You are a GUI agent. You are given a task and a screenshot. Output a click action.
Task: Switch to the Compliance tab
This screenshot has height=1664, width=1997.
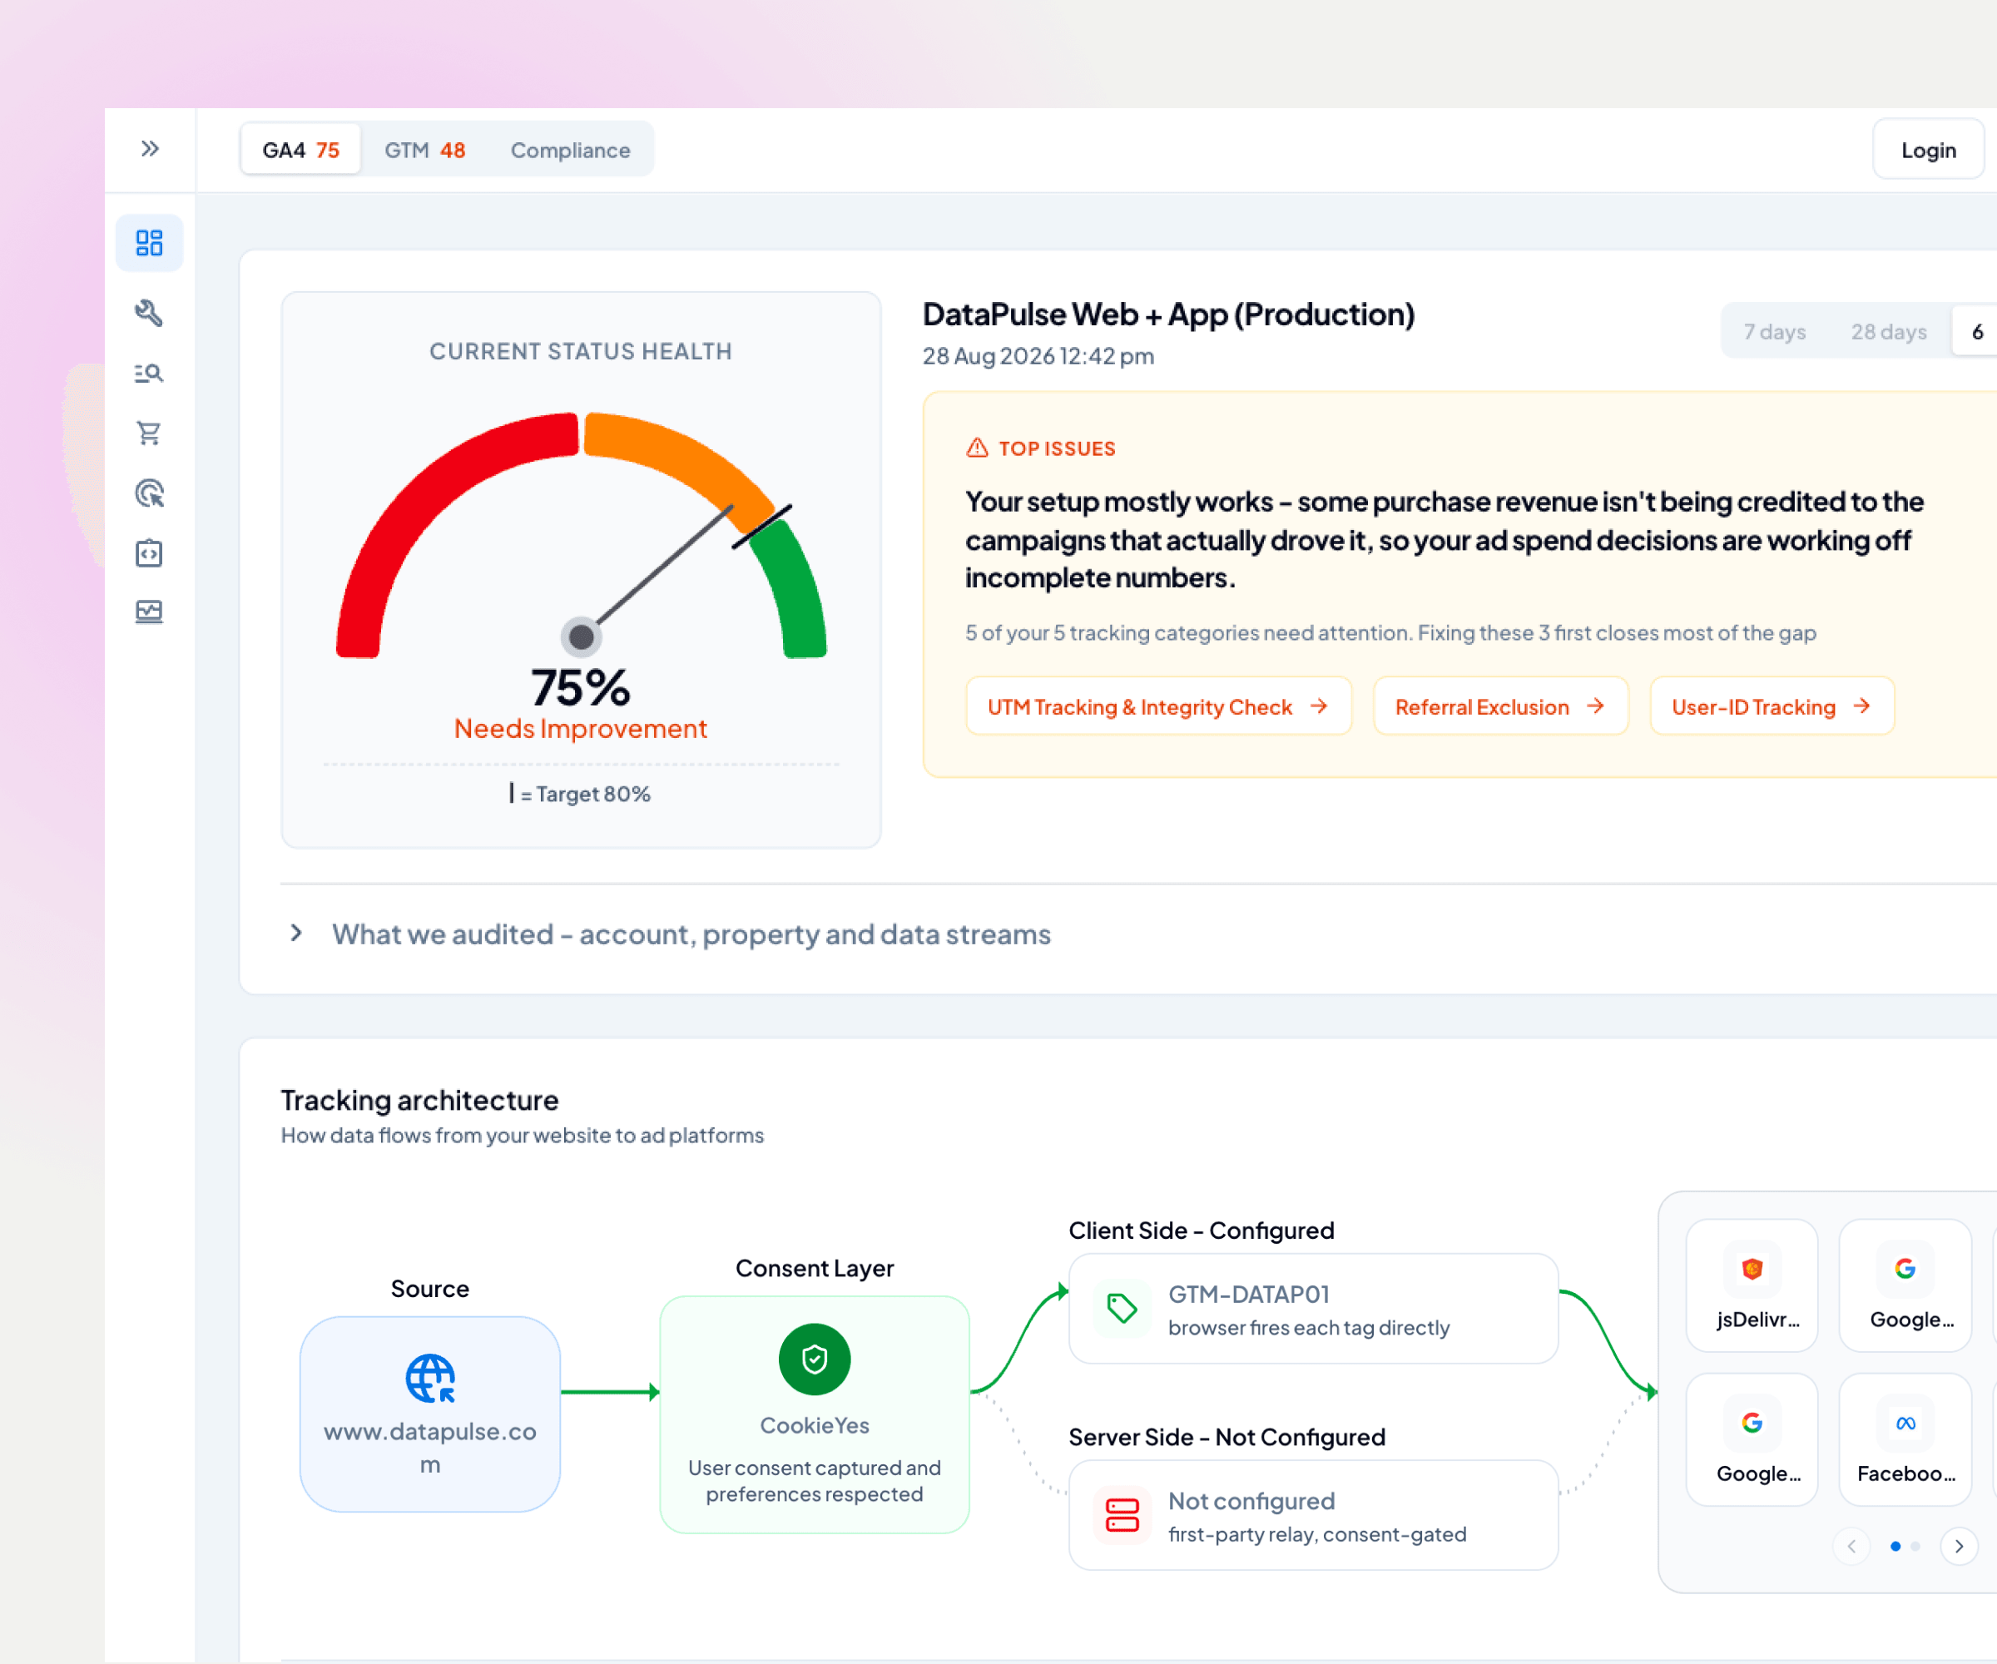[571, 151]
